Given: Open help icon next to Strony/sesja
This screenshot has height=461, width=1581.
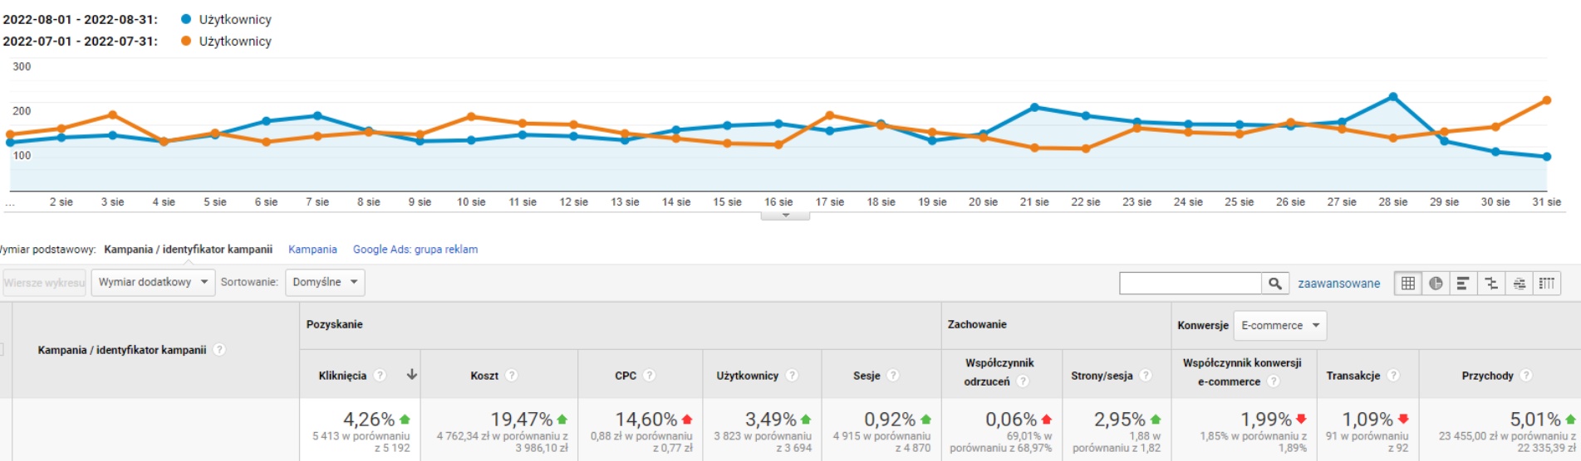Looking at the screenshot, I should click(1146, 376).
